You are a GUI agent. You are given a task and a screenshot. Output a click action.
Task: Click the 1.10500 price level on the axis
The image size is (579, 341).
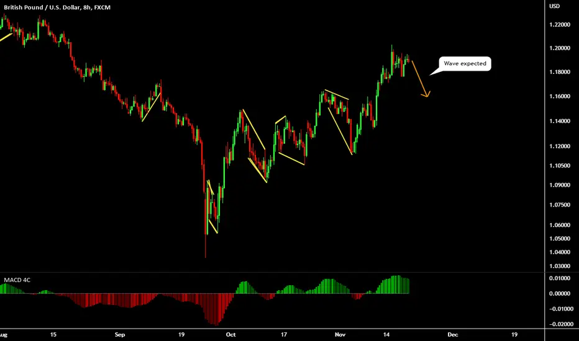[559, 166]
